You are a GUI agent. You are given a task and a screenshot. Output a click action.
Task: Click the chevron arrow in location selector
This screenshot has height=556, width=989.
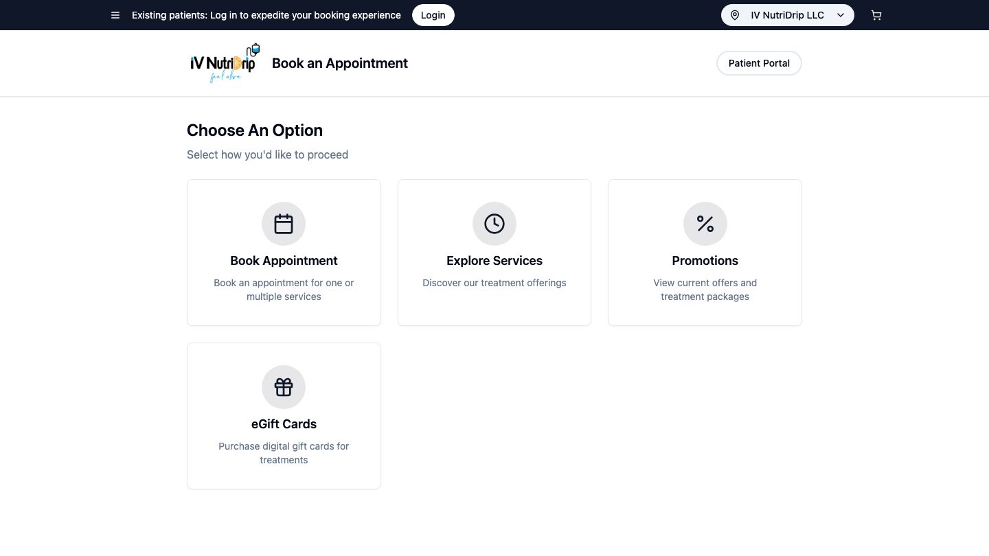coord(841,15)
